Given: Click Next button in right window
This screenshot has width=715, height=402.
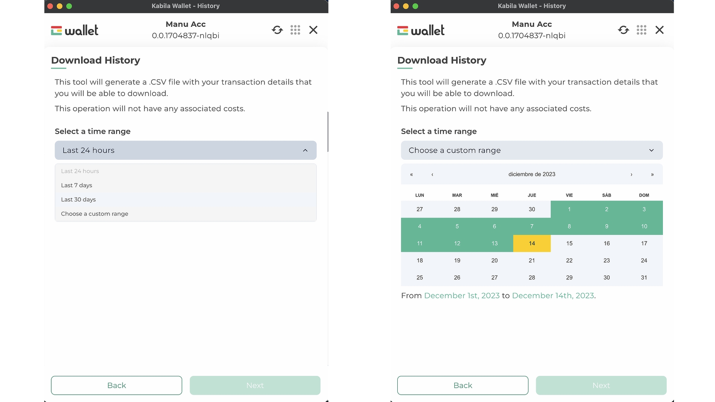Looking at the screenshot, I should [601, 385].
